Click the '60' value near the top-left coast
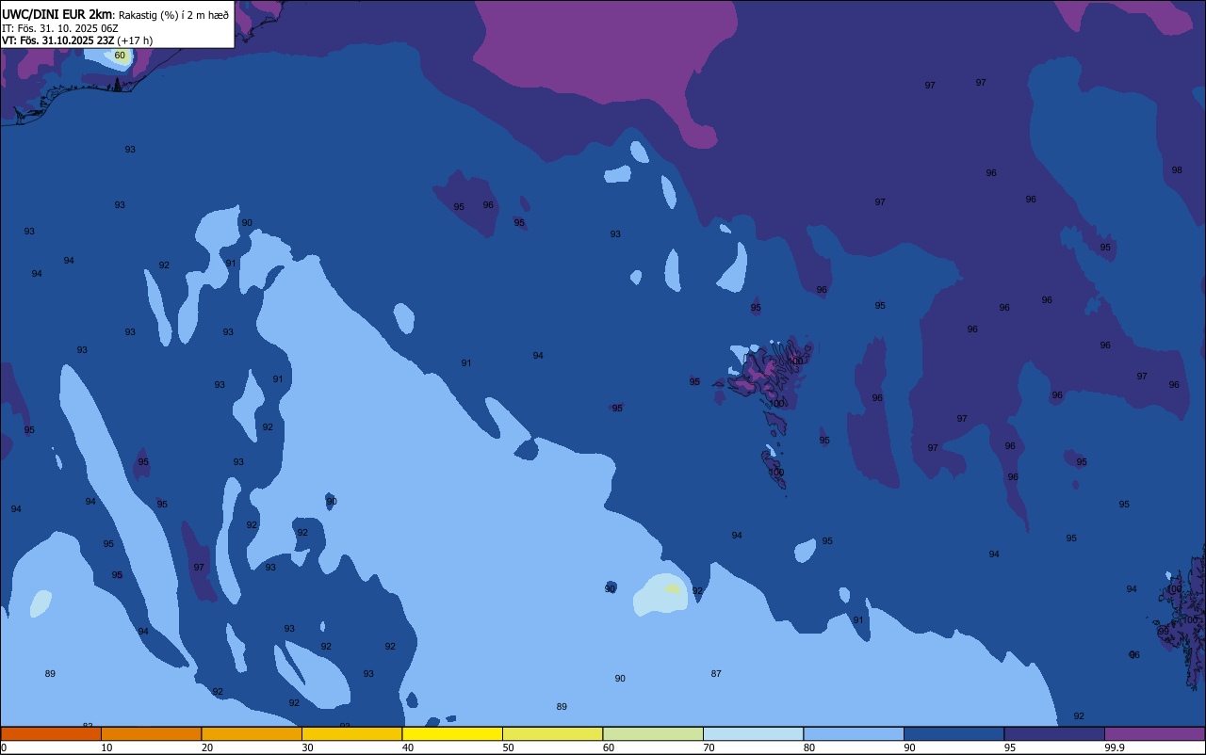This screenshot has width=1206, height=755. [x=120, y=56]
